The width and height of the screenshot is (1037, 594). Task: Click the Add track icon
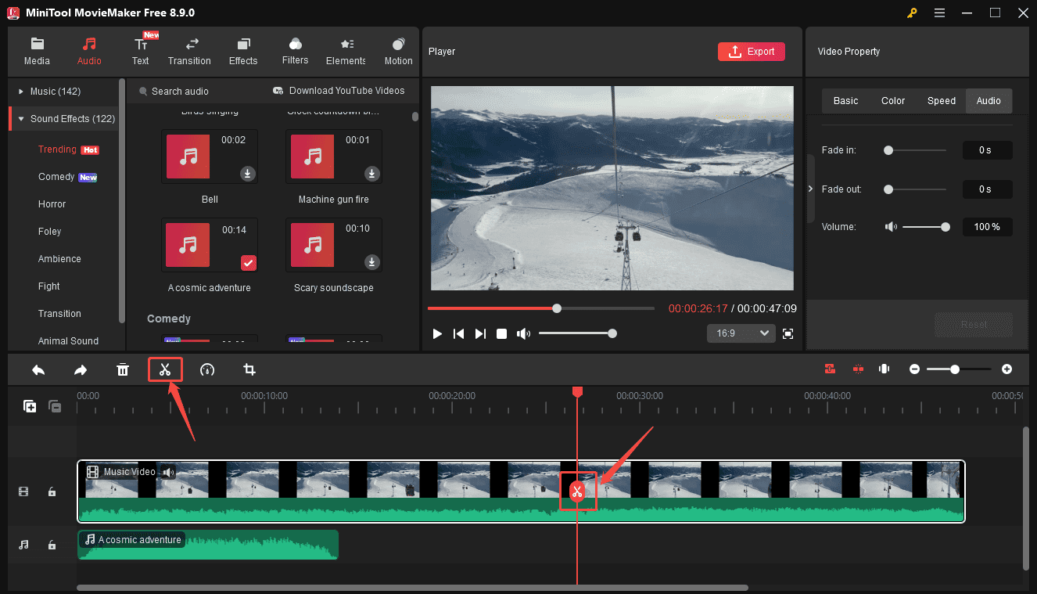(x=30, y=406)
